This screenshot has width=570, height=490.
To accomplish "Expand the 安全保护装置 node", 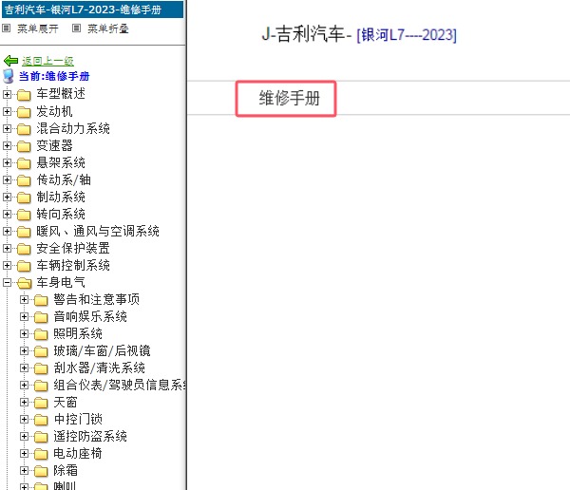I will pos(7,248).
